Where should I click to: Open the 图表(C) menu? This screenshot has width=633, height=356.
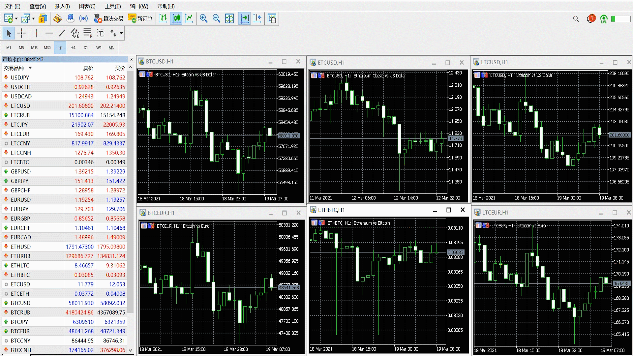coord(87,6)
